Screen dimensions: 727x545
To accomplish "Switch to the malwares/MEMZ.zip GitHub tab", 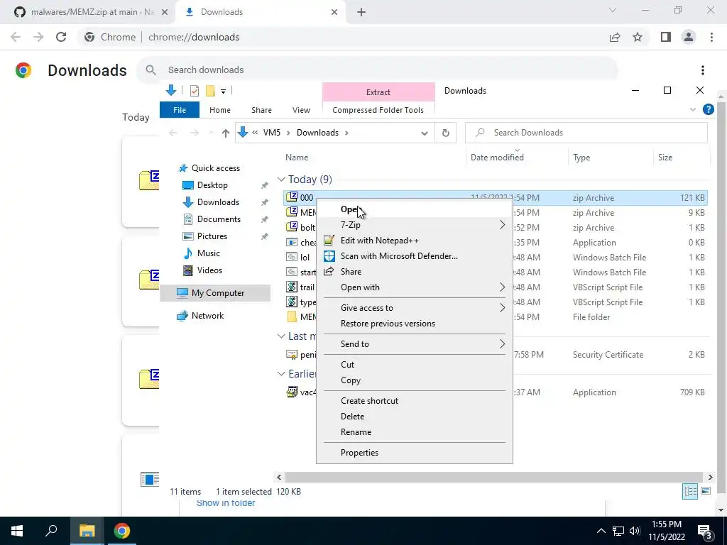I will click(91, 12).
